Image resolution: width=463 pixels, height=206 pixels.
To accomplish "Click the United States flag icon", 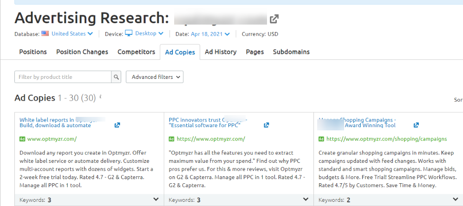I will click(45, 33).
